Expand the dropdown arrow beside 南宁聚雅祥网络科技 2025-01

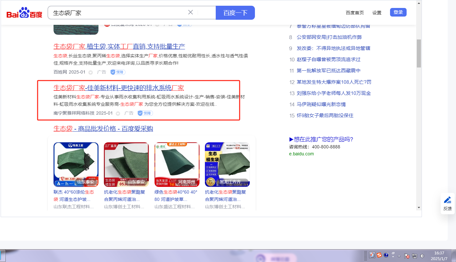coord(118,113)
